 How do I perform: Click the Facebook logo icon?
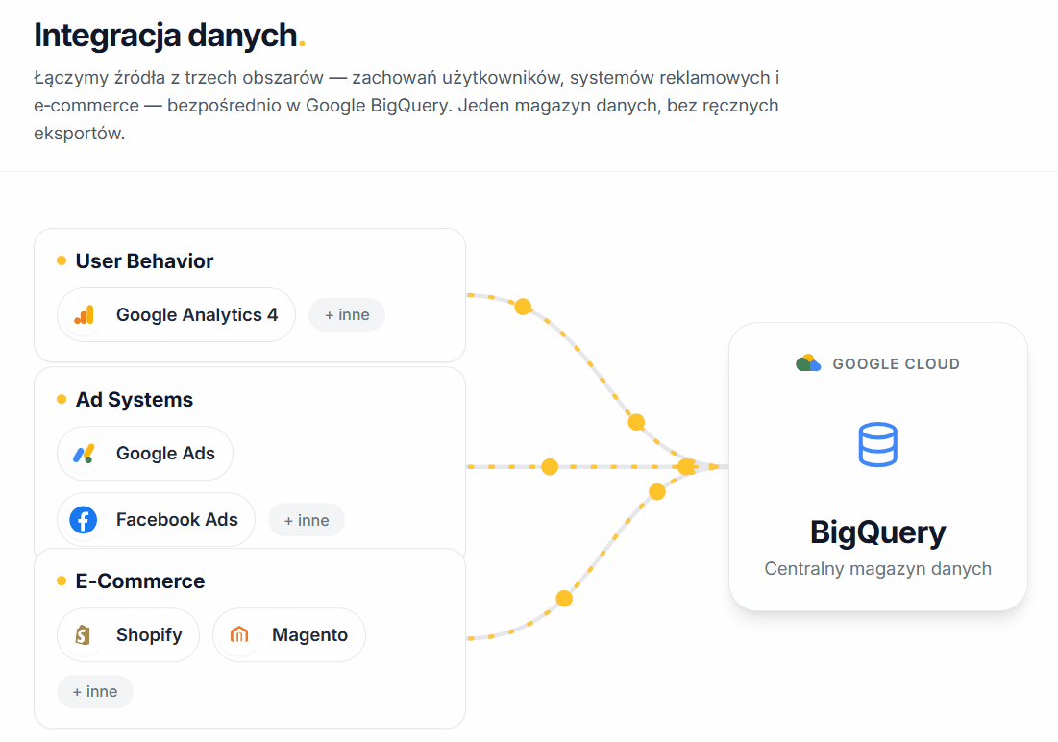coord(83,520)
